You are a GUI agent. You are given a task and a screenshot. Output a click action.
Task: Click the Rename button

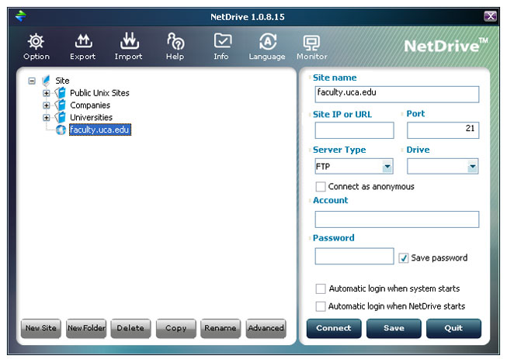pos(221,328)
